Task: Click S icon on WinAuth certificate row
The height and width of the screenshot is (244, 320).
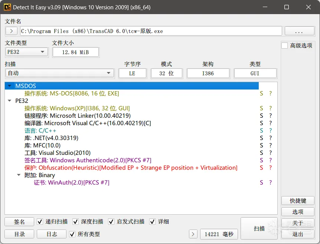Action: tap(261, 183)
